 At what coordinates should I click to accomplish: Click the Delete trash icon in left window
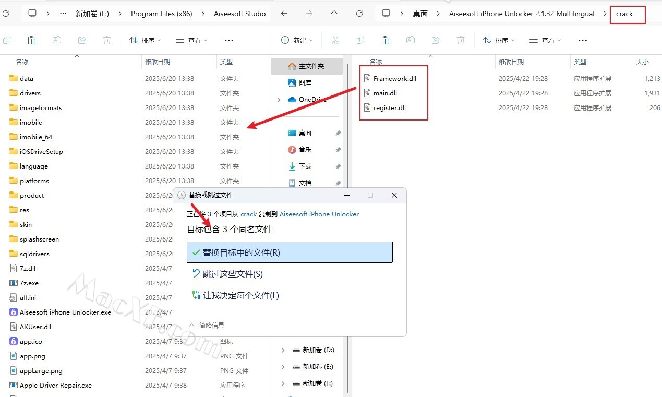(x=107, y=40)
